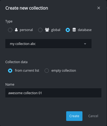107x126 pixels.
Task: Click the Cancel link
Action: pyautogui.click(x=93, y=116)
